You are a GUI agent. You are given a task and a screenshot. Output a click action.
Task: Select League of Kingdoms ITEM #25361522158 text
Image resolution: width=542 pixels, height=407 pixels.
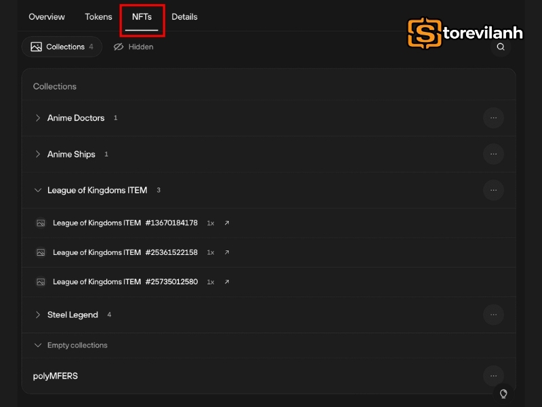[125, 252]
